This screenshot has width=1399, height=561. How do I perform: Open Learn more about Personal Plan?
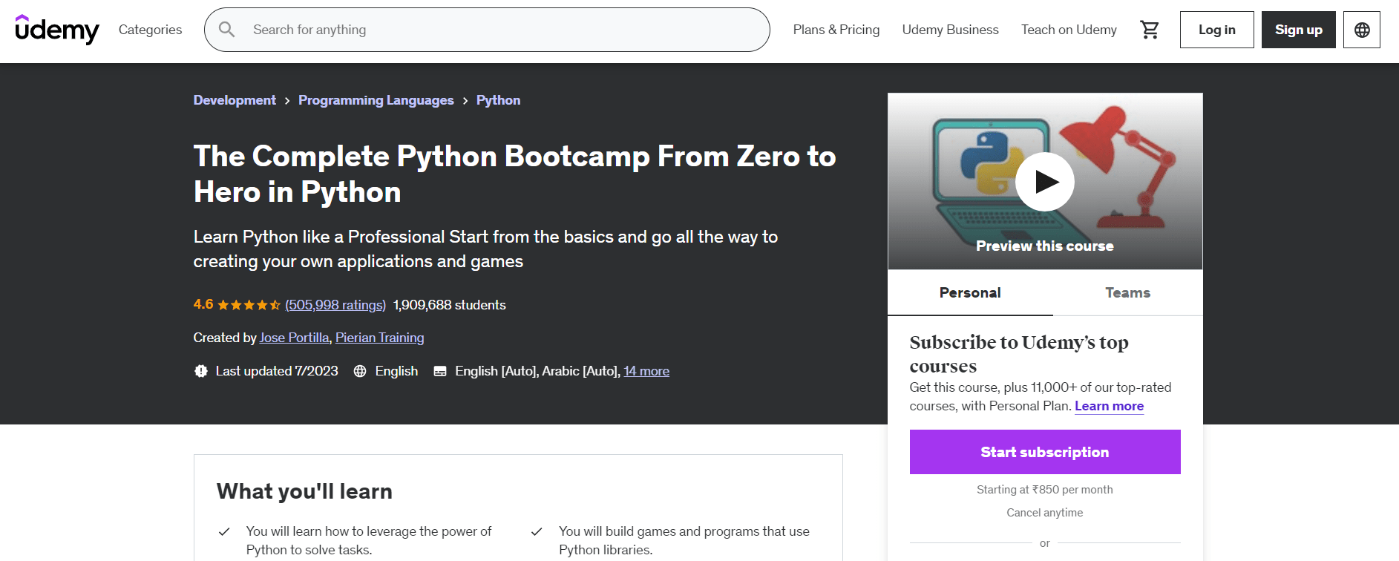pos(1109,406)
